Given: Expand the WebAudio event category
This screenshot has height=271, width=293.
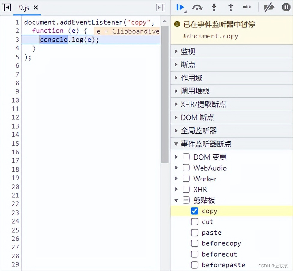Looking at the screenshot, I should (x=176, y=168).
